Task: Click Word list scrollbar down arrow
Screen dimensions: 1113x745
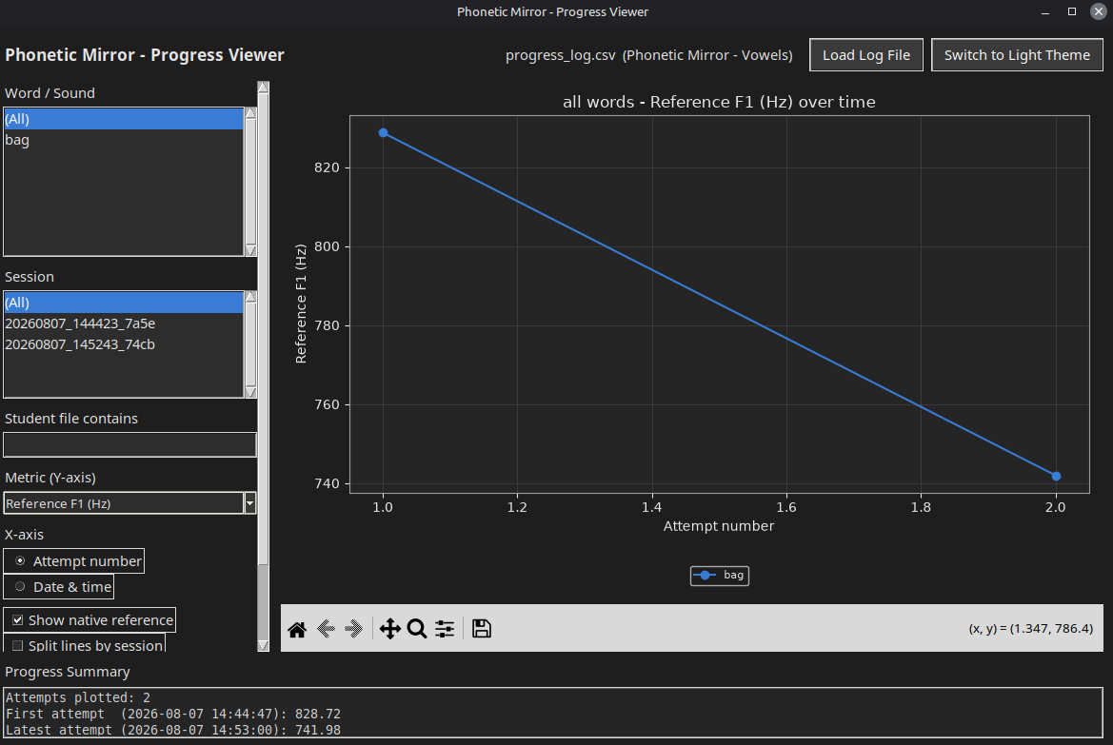Action: point(250,250)
